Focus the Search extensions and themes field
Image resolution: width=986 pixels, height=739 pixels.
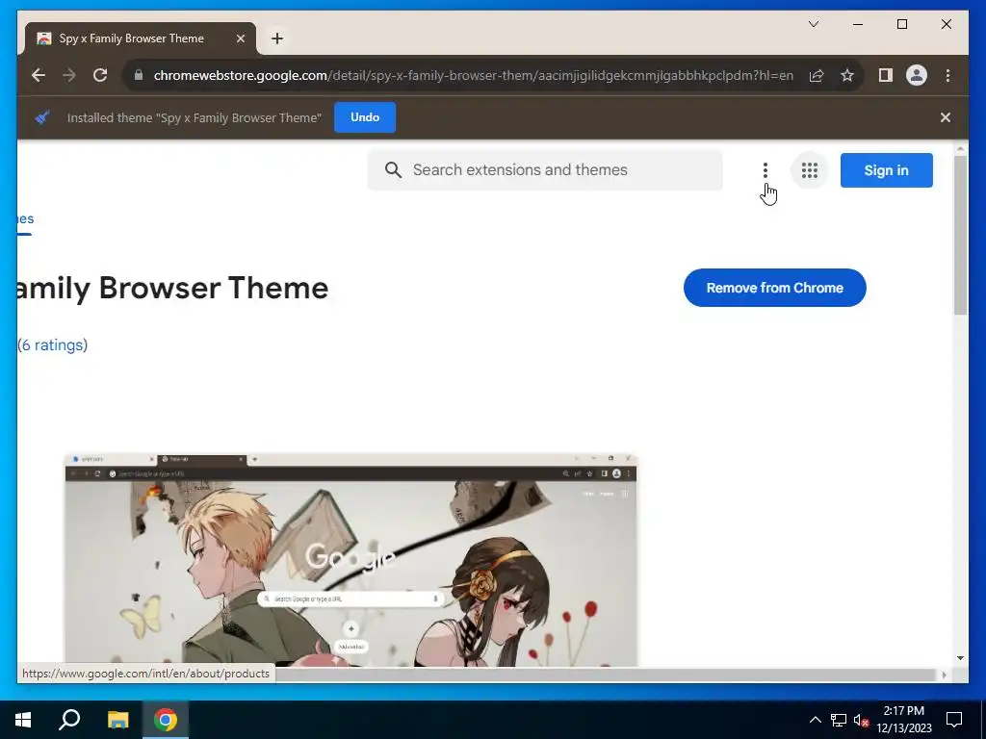click(x=545, y=169)
